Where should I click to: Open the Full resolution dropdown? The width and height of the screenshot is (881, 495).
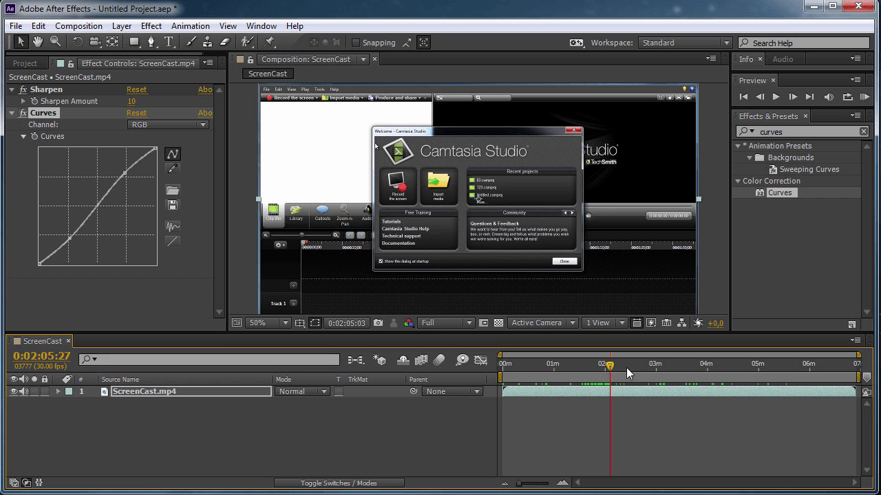click(x=447, y=322)
